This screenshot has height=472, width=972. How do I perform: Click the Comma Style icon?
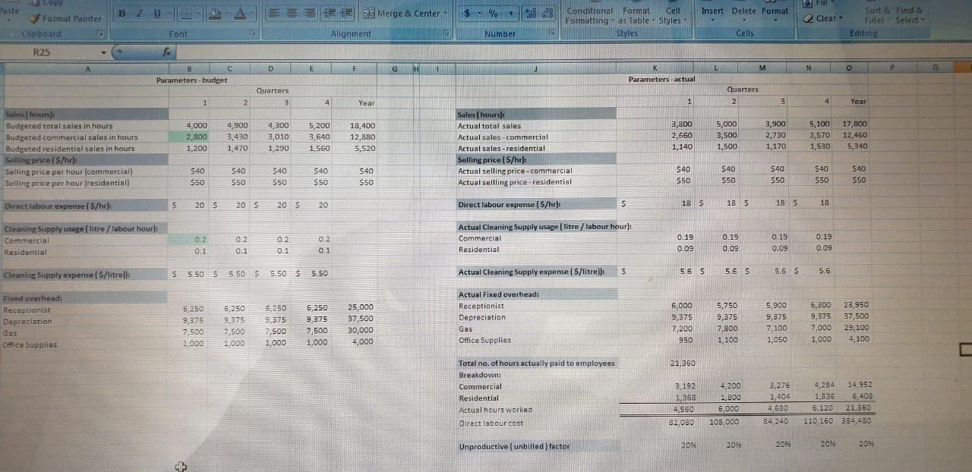(511, 14)
